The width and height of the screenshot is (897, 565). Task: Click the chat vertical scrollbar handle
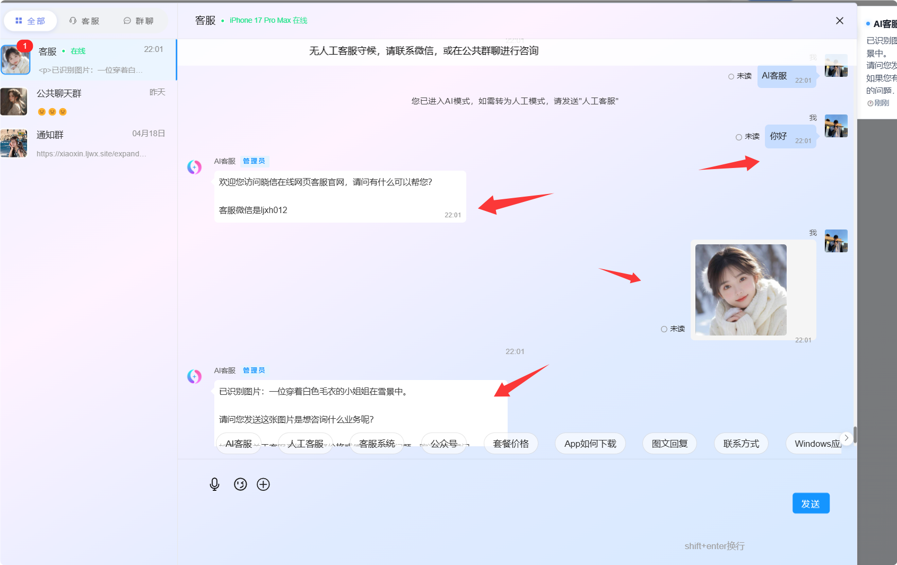[x=855, y=435]
